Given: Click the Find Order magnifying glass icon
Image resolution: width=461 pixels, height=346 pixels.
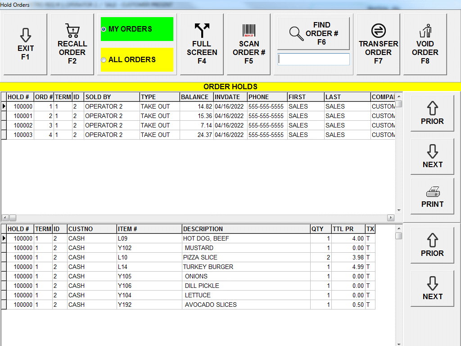Looking at the screenshot, I should pyautogui.click(x=296, y=34).
